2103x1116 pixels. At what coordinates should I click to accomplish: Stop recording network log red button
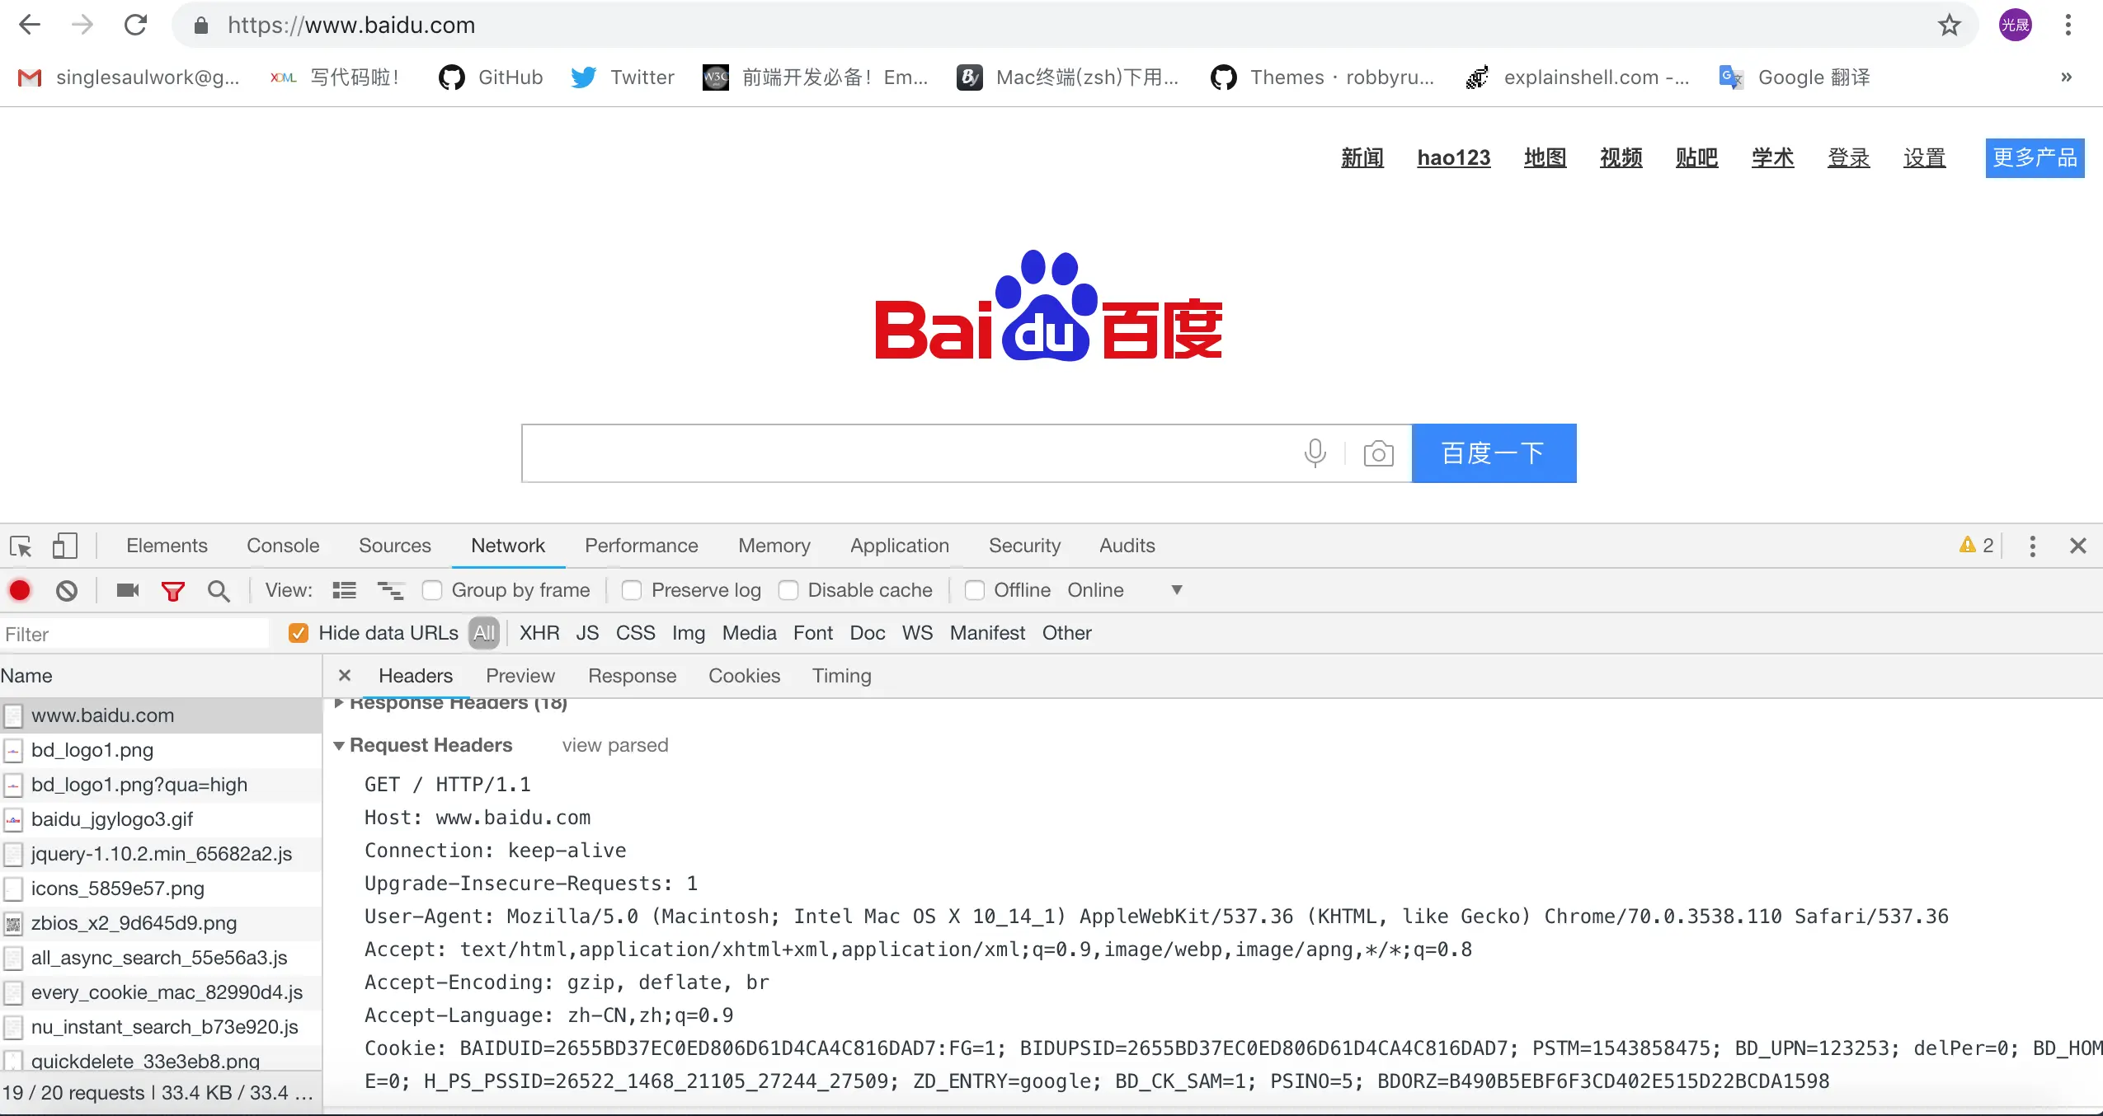[x=20, y=590]
